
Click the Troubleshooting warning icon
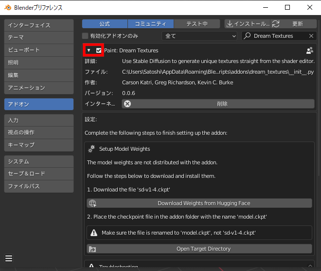pyautogui.click(x=91, y=266)
